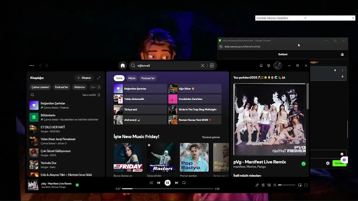Skip to previous track

[159, 183]
